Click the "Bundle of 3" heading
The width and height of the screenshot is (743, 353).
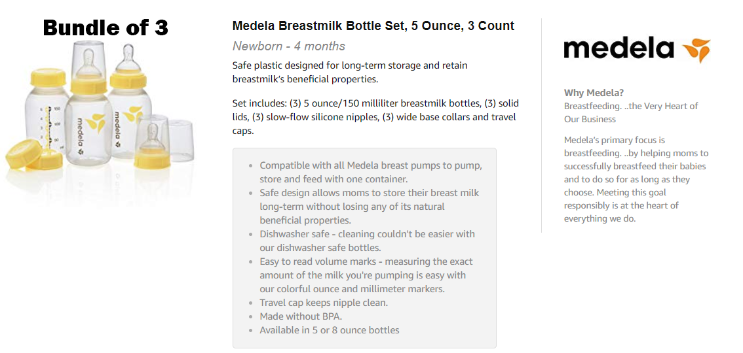[x=105, y=27]
